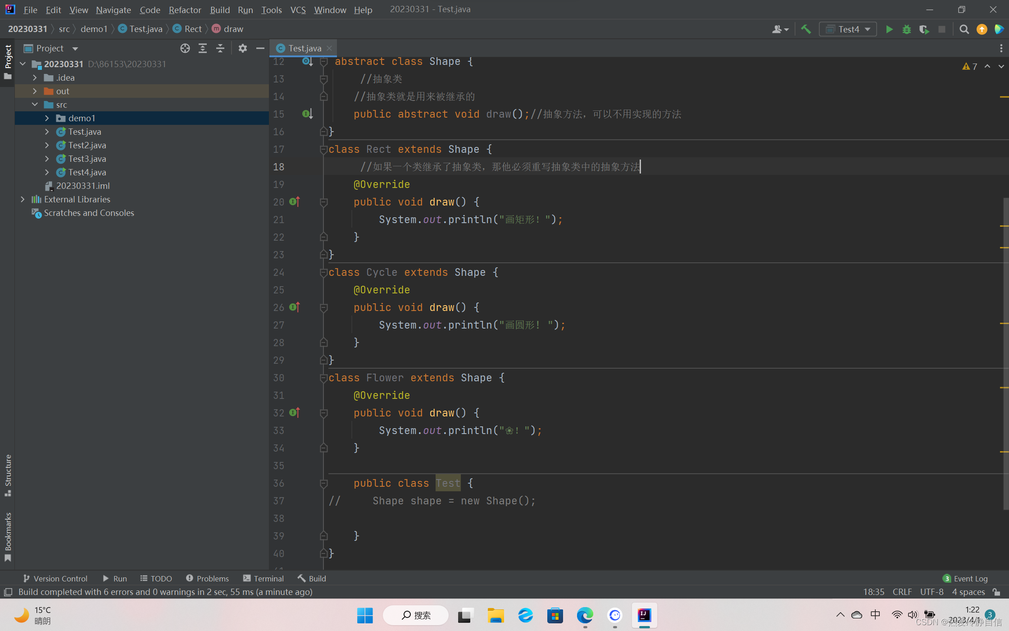
Task: Click the implemented method marker on line 15
Action: coord(307,114)
